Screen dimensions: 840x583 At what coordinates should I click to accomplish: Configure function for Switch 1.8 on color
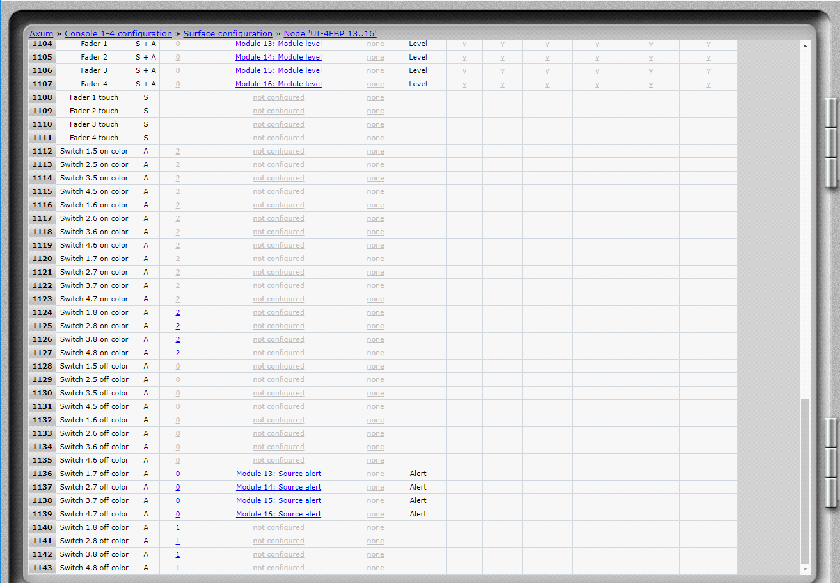point(278,312)
